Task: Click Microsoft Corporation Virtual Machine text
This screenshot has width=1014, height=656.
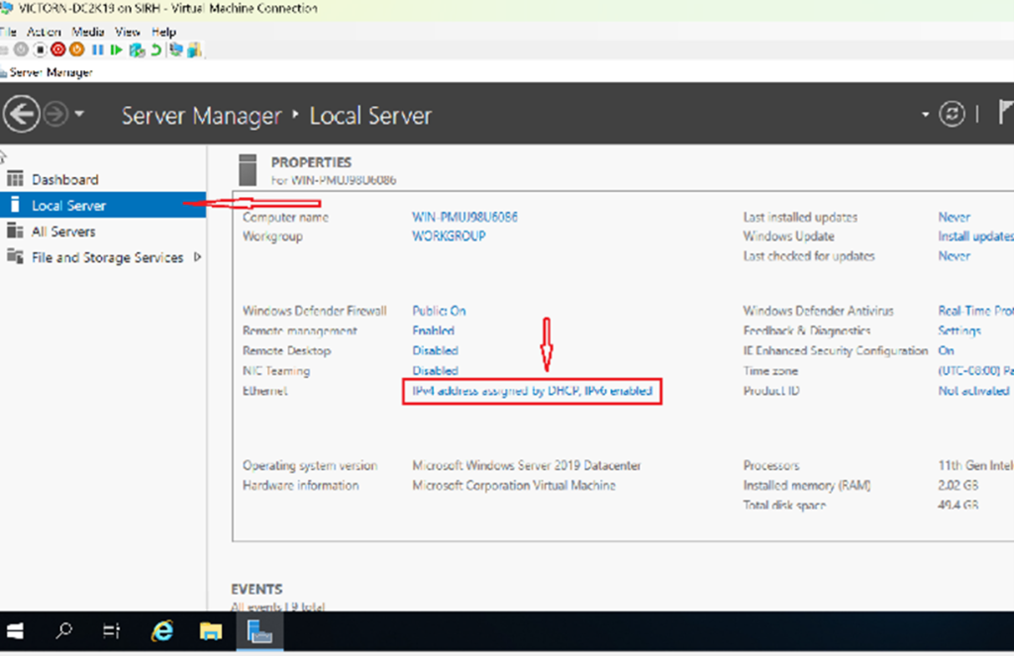Action: click(x=514, y=486)
